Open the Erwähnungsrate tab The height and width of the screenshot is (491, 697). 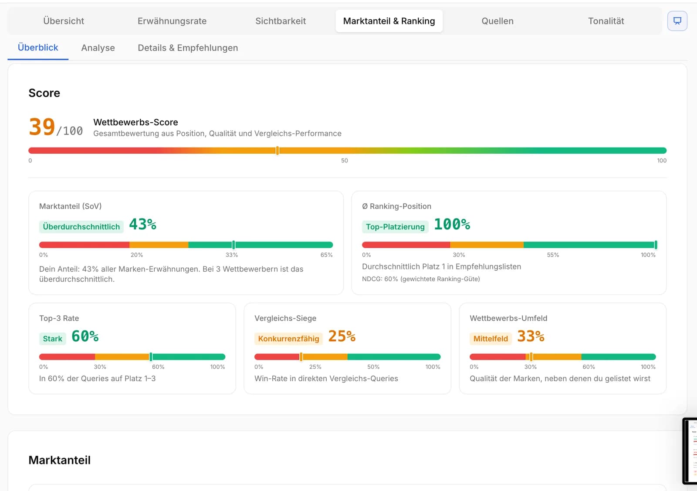172,21
